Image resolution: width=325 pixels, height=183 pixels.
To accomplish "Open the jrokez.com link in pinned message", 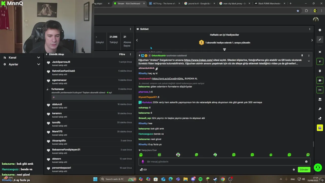I will [198, 60].
